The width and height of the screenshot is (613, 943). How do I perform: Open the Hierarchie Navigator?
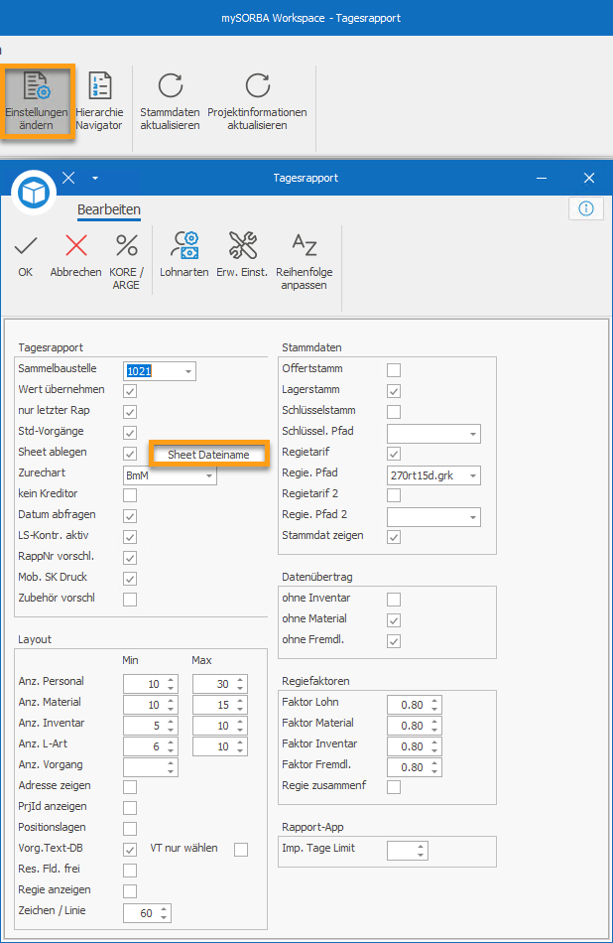(x=99, y=101)
